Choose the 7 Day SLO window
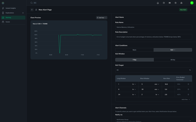Image resolution: width=196 pixels, height=122 pixels. point(134,60)
